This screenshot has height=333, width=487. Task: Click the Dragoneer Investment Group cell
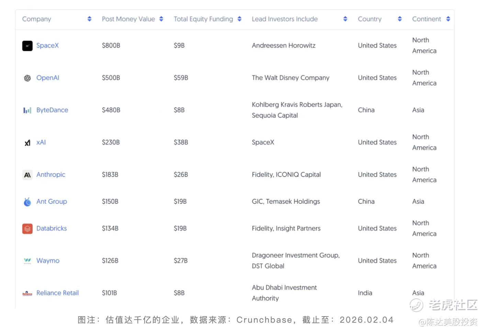(296, 261)
